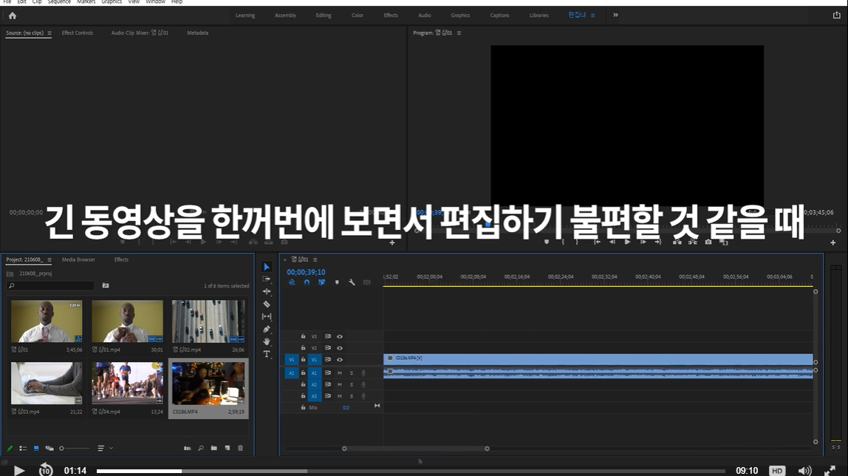Click Program monitor Extract button

[x=693, y=242]
